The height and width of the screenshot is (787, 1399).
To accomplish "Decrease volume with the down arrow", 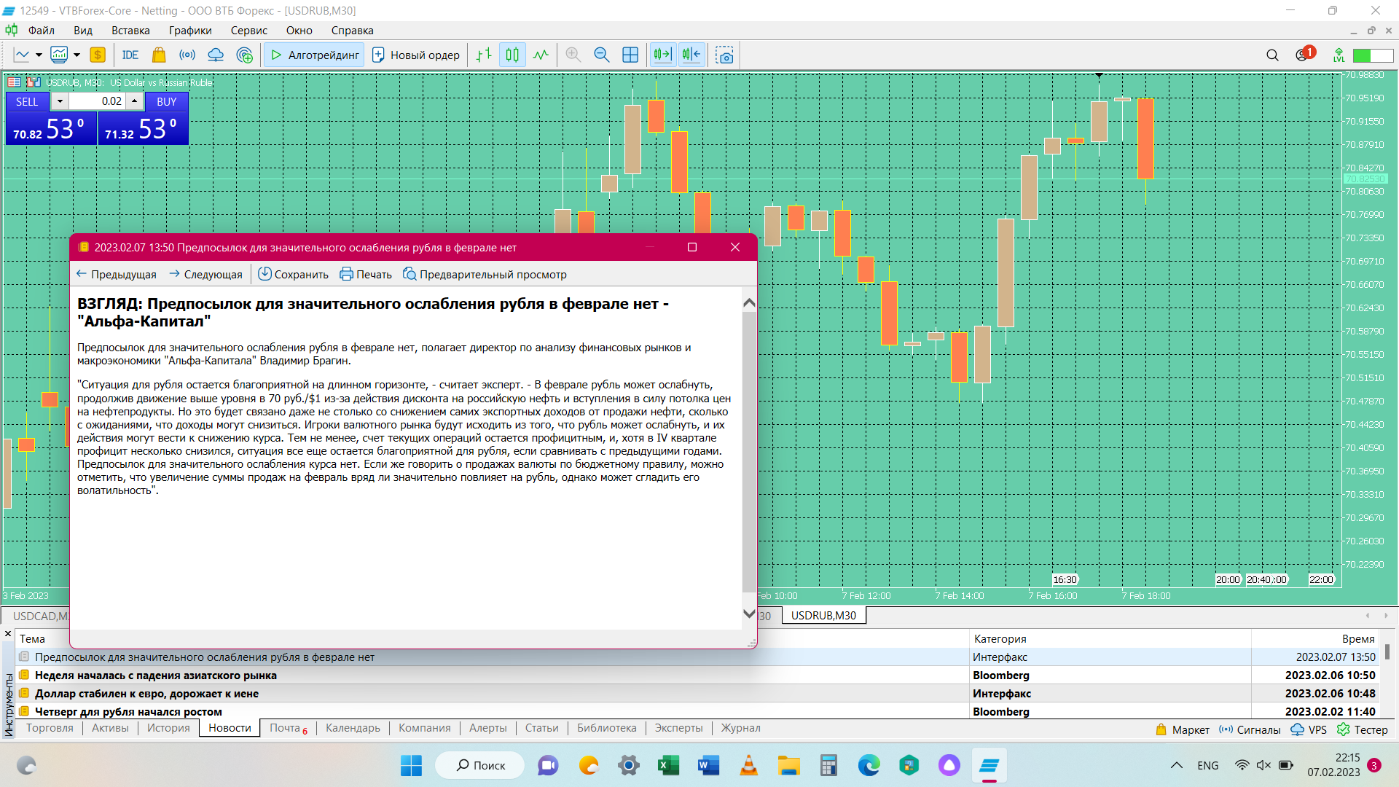I will pyautogui.click(x=60, y=101).
